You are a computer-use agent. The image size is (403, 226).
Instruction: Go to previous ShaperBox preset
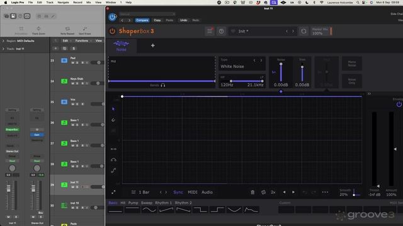tap(287, 31)
